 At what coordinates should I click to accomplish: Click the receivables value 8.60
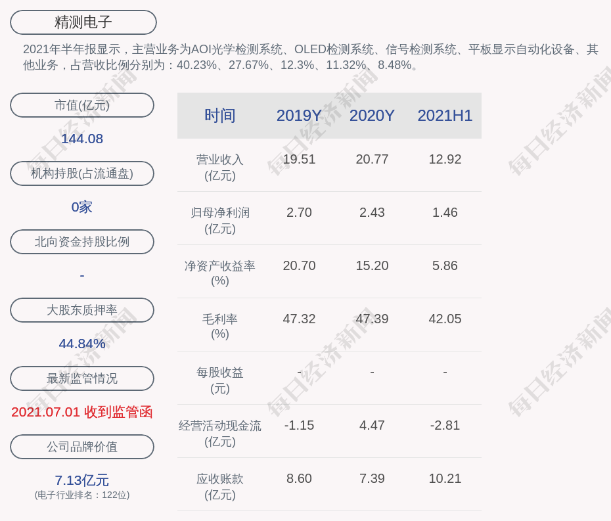(x=300, y=478)
